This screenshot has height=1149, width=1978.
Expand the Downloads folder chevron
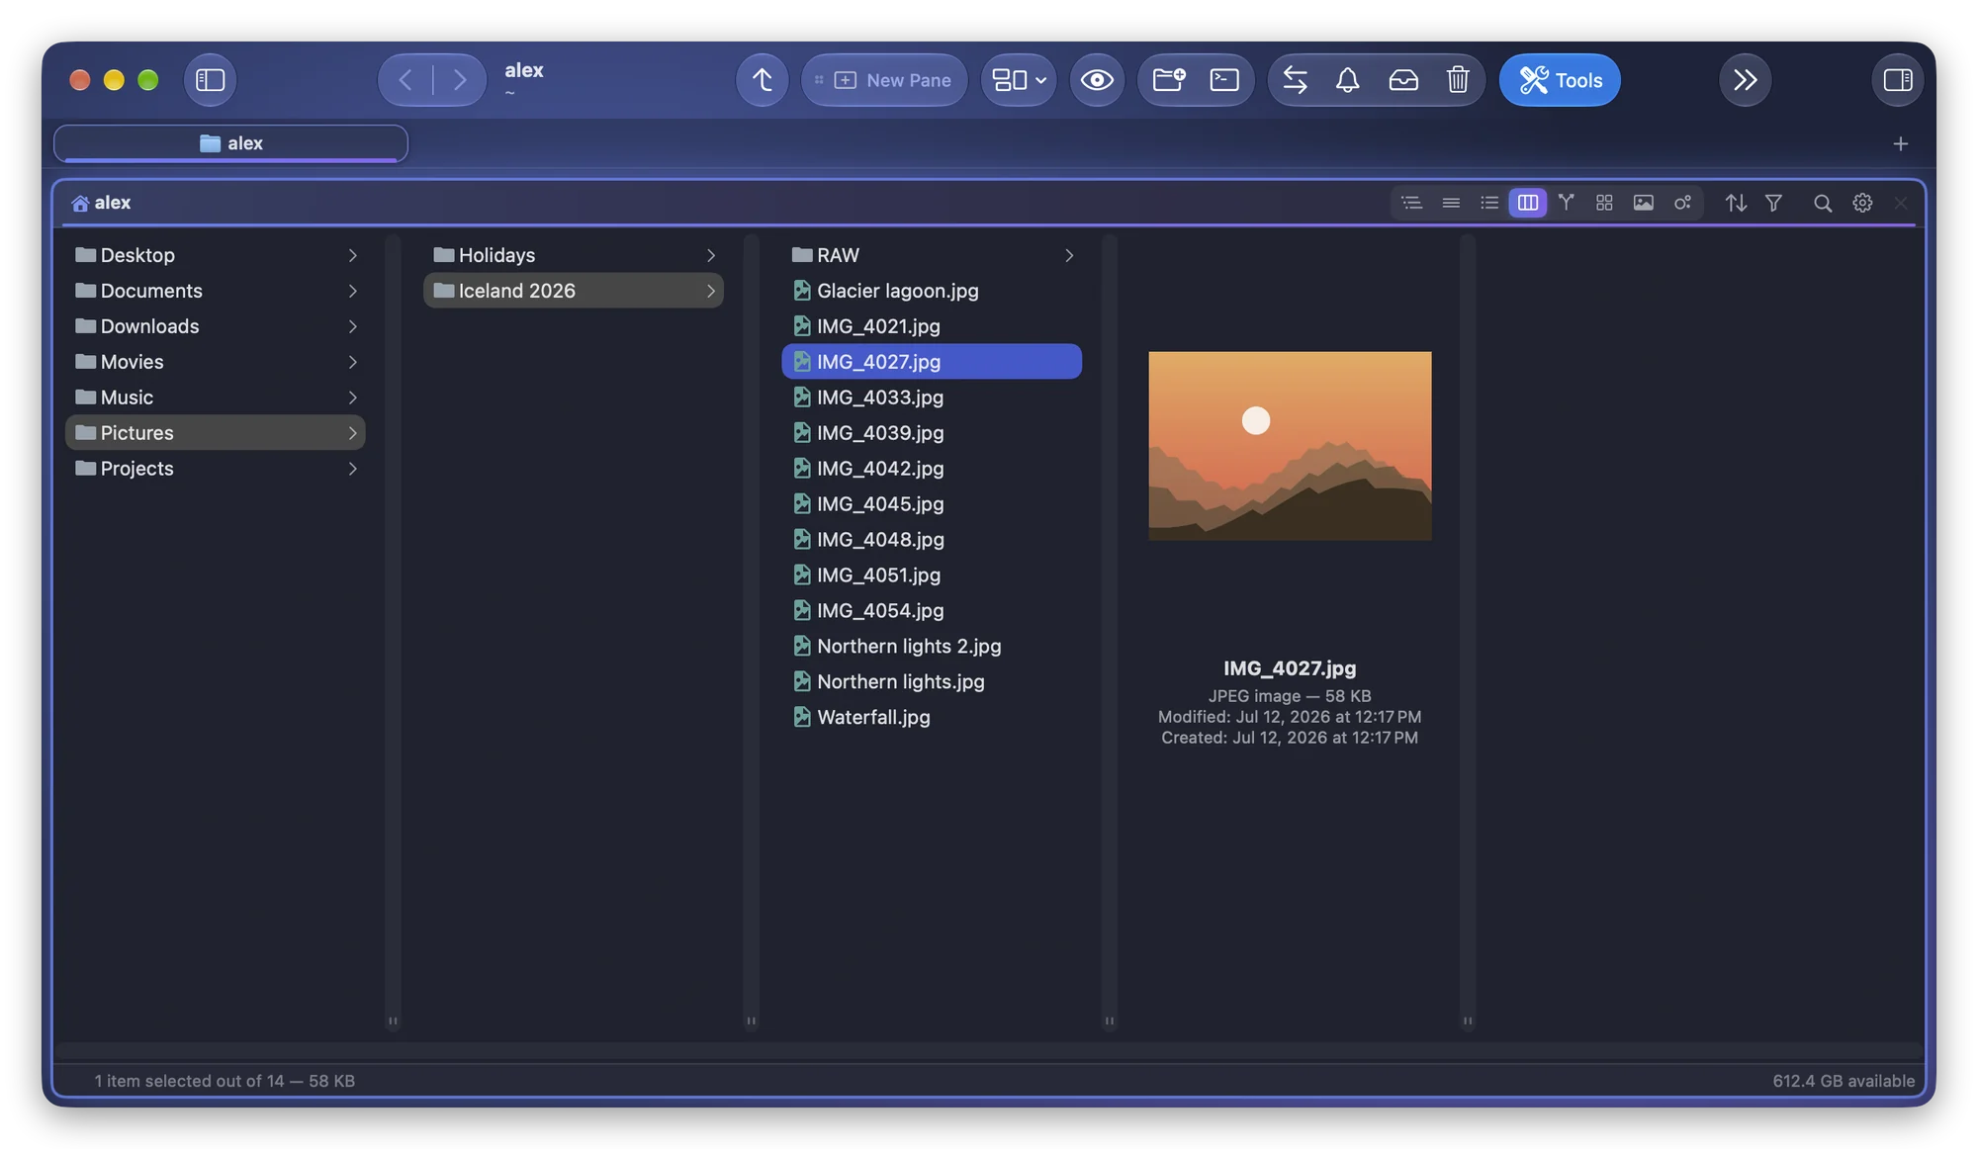[352, 326]
